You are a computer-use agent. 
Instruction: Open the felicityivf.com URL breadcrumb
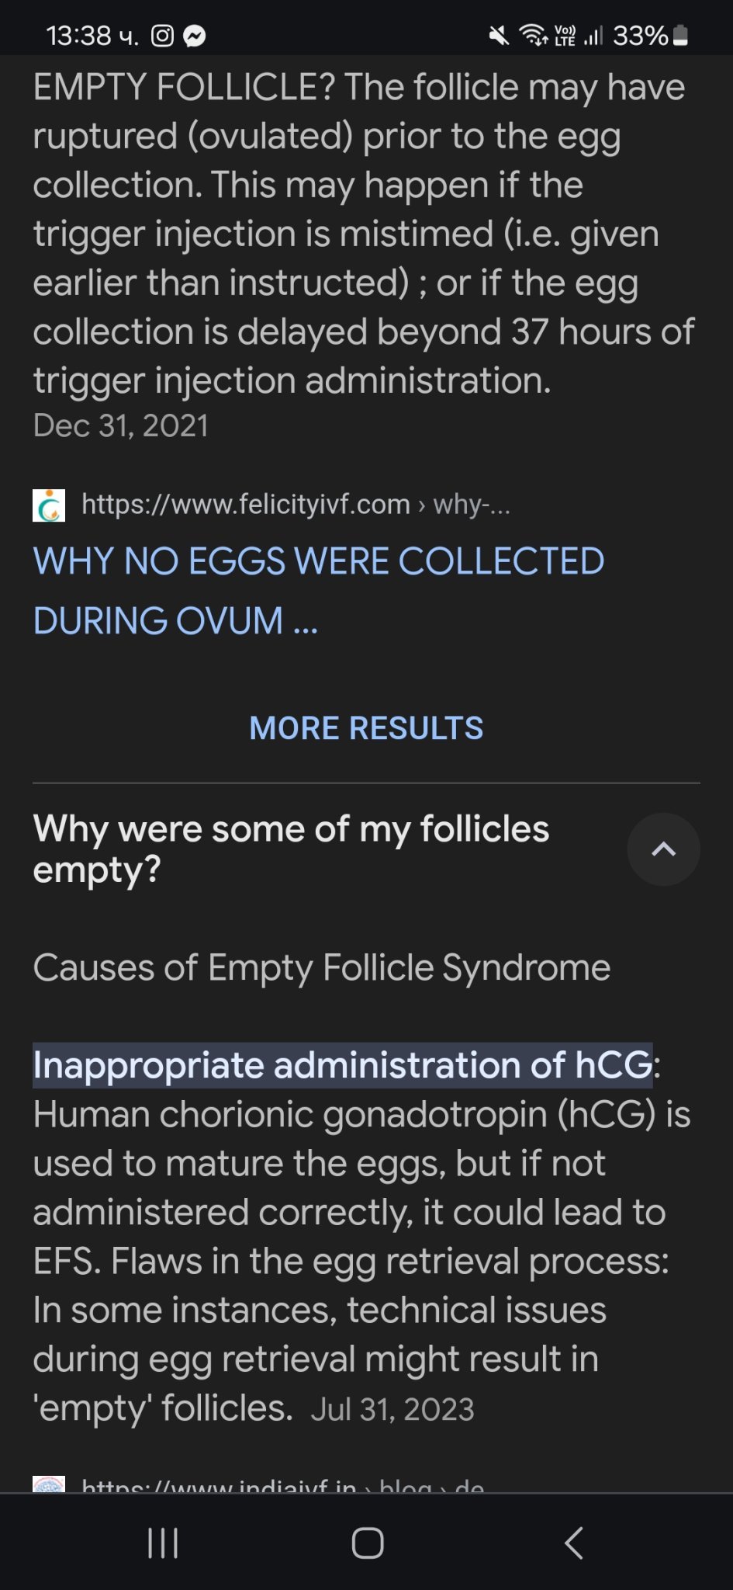point(296,505)
